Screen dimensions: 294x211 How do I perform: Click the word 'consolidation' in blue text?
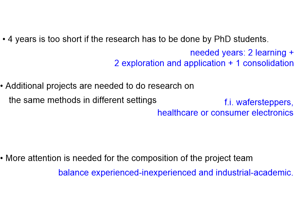point(268,63)
